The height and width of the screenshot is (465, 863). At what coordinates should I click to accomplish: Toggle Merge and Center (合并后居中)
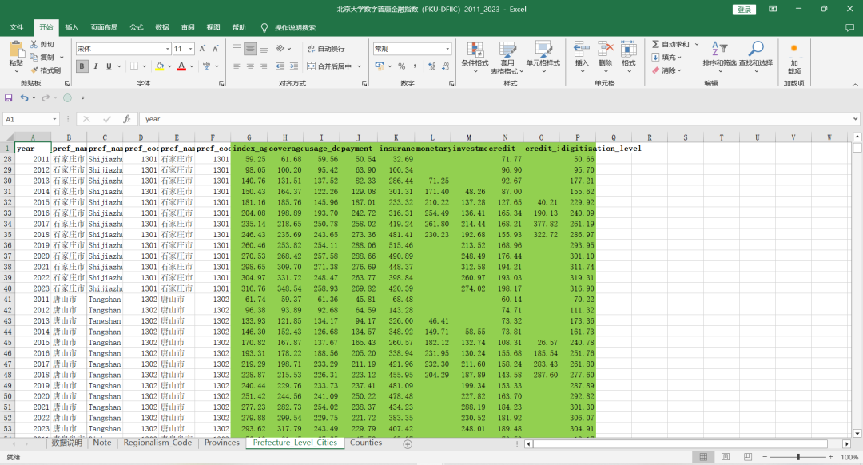(x=330, y=66)
